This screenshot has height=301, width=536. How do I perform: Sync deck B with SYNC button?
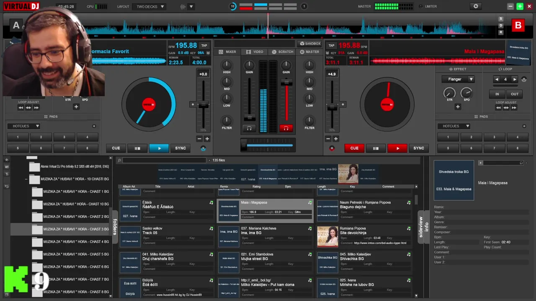(x=419, y=148)
